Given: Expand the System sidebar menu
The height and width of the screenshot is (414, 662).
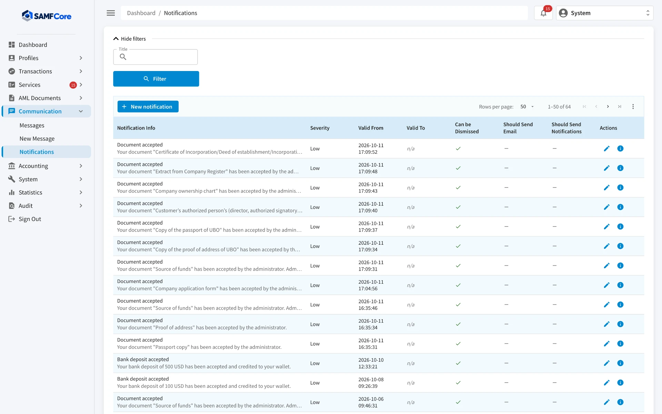Looking at the screenshot, I should tap(46, 179).
